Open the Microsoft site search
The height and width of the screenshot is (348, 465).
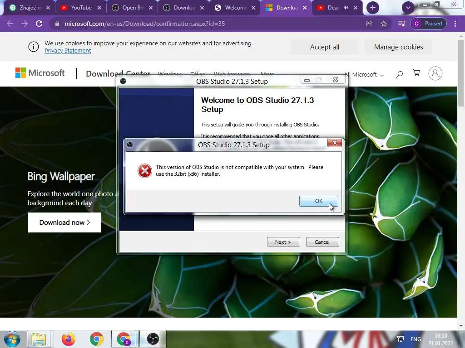point(399,74)
